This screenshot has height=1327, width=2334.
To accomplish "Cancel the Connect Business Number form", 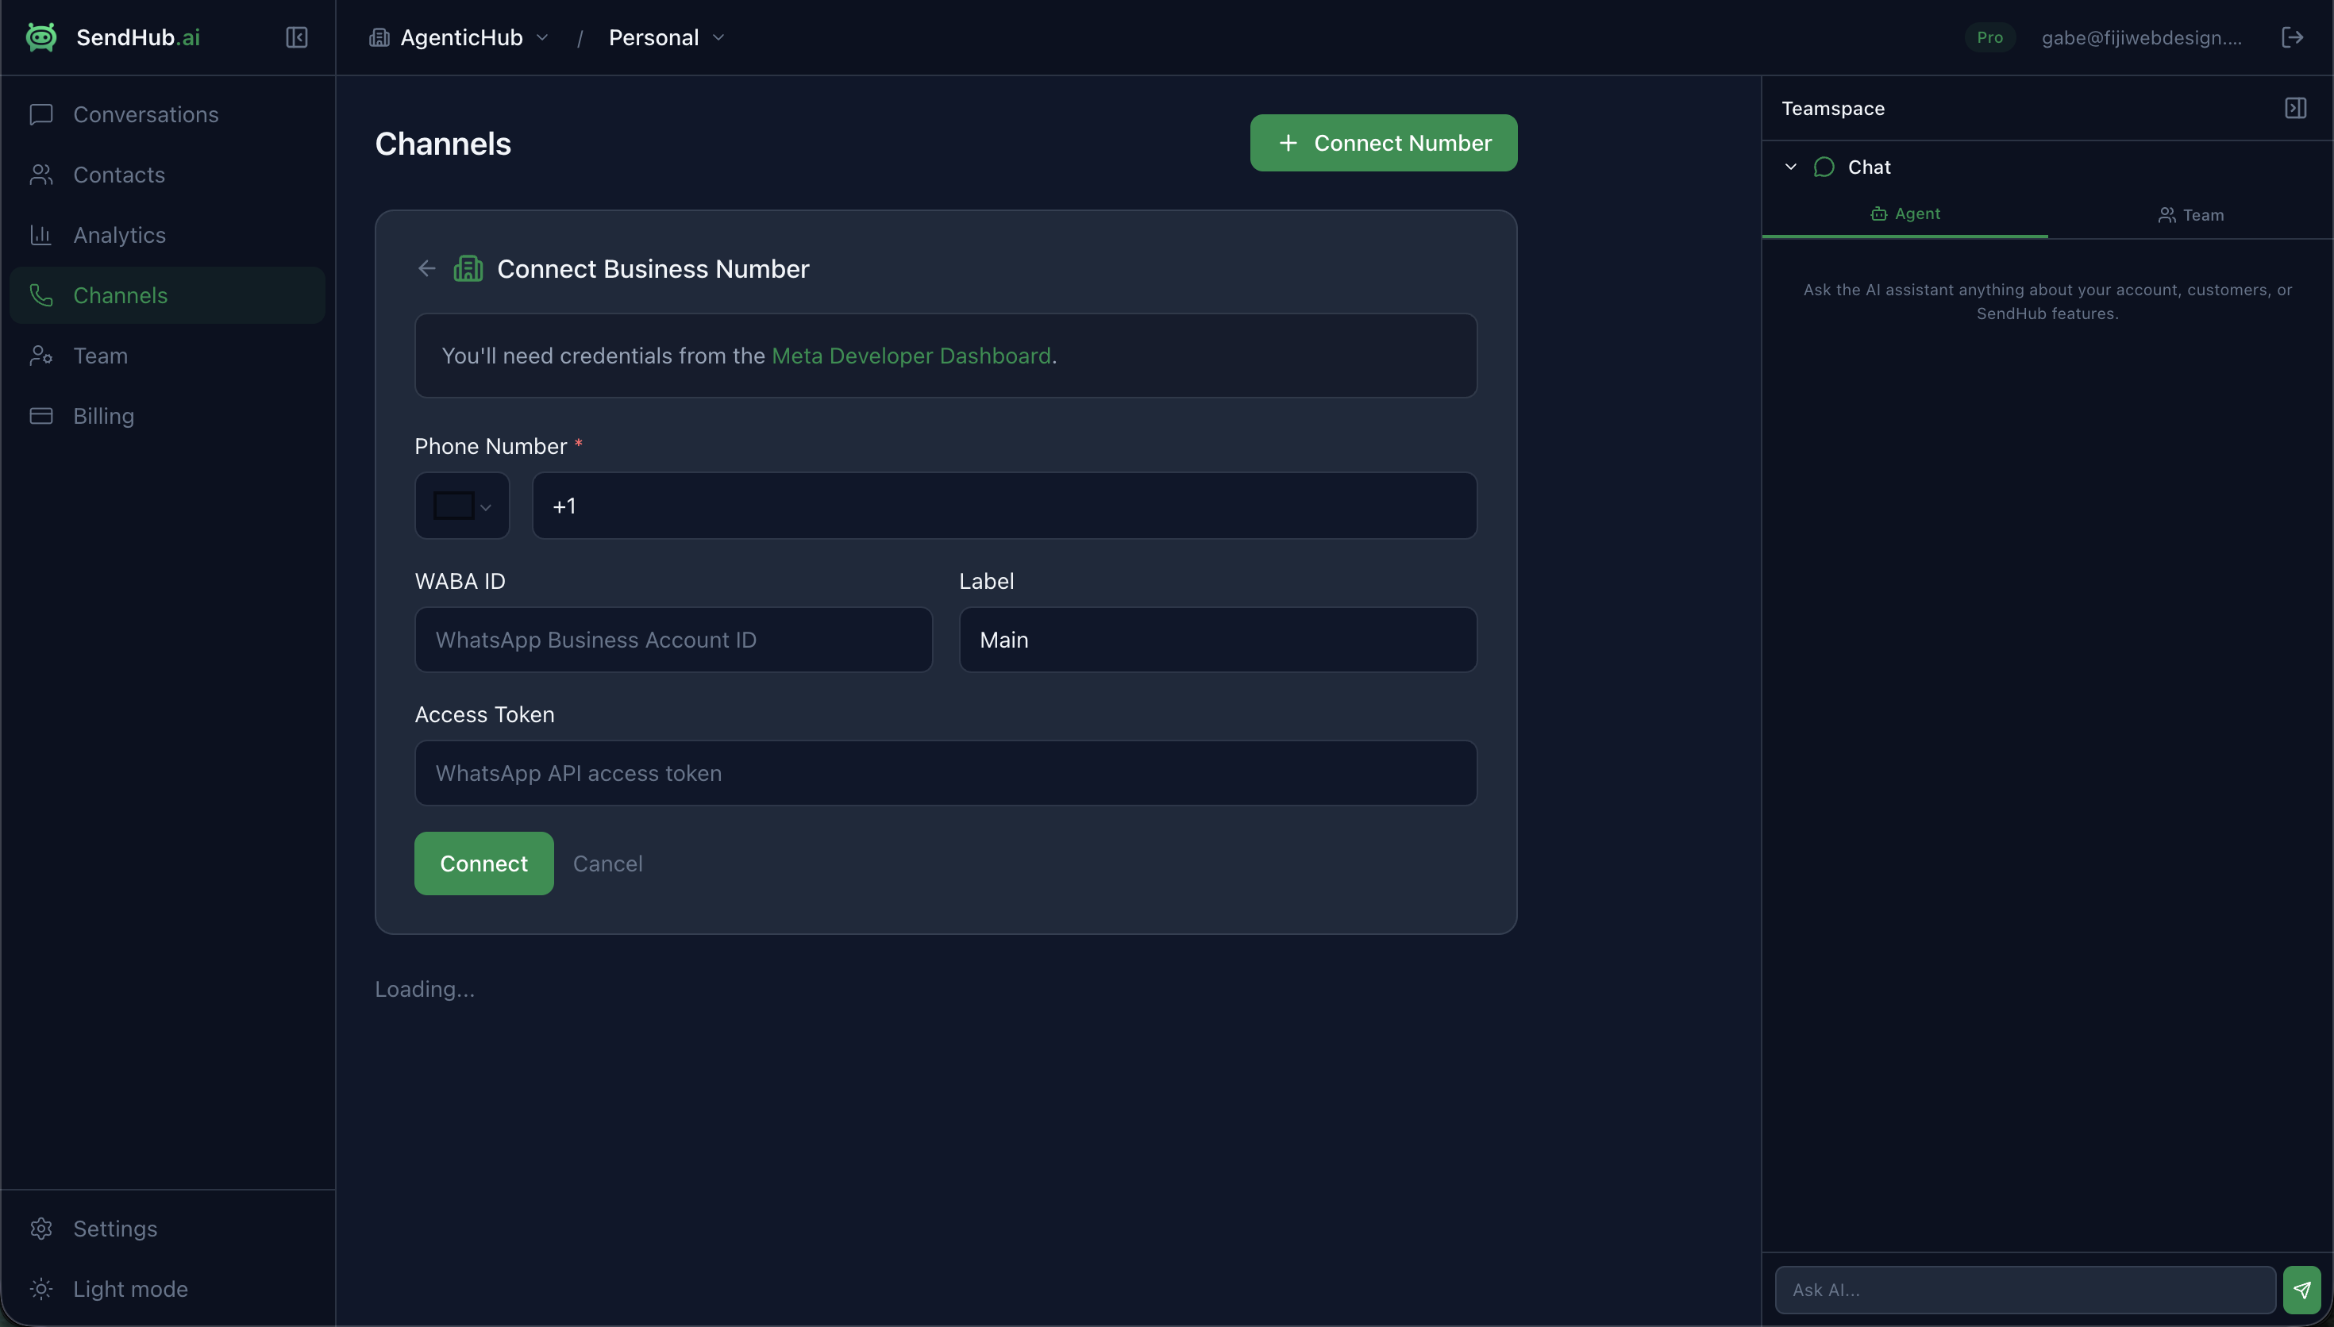I will (608, 863).
